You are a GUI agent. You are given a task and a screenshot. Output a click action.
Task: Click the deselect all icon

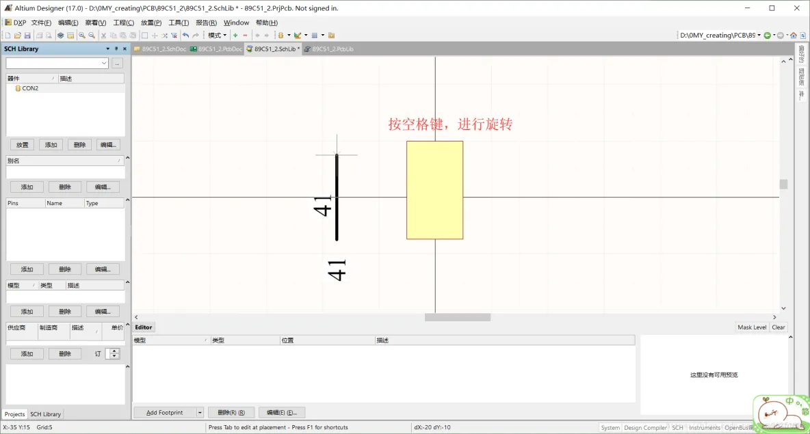(x=164, y=36)
